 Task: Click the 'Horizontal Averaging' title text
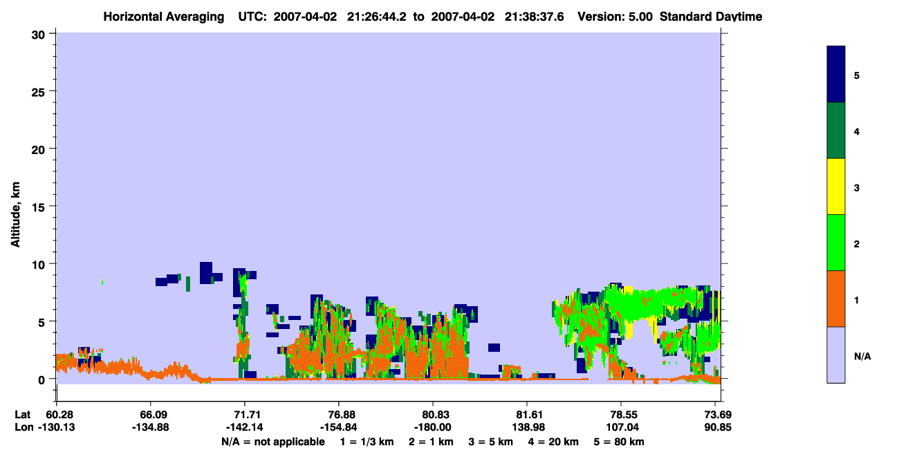[x=164, y=16]
